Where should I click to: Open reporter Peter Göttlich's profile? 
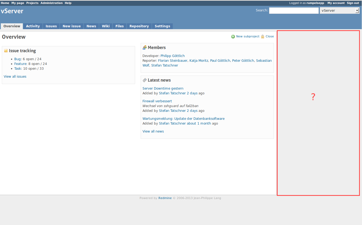coord(243,61)
